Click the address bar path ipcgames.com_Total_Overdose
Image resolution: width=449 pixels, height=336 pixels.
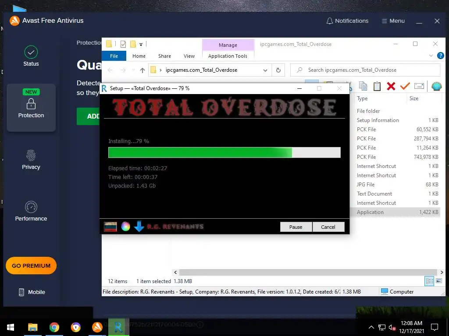[201, 70]
